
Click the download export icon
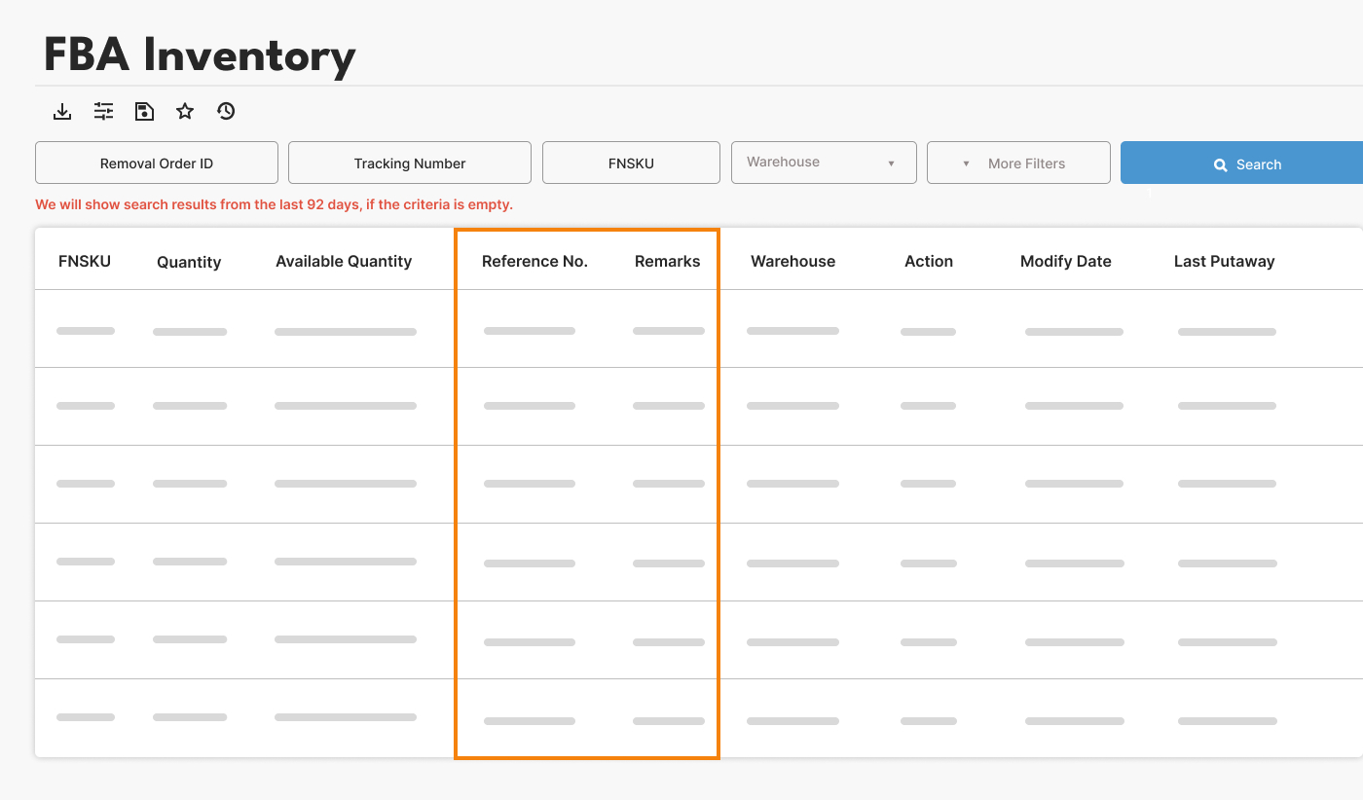62,111
